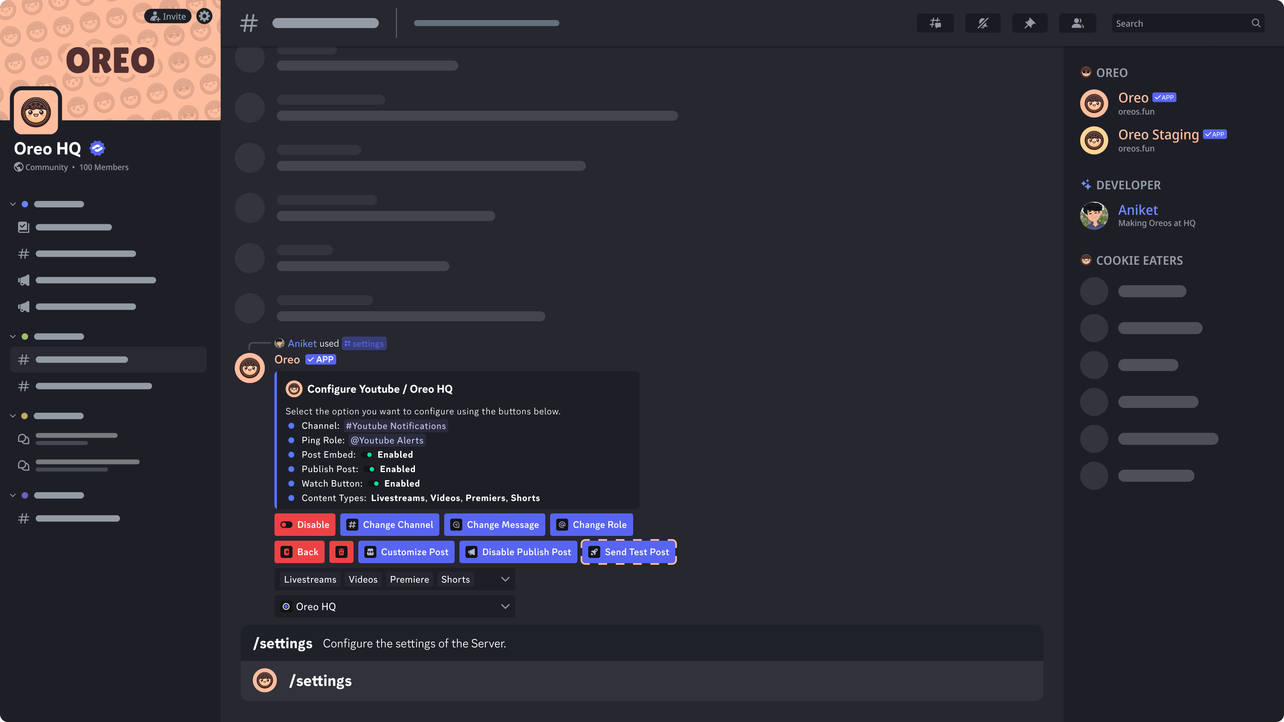Click the "100 Members" count
The width and height of the screenshot is (1284, 722).
pos(104,167)
